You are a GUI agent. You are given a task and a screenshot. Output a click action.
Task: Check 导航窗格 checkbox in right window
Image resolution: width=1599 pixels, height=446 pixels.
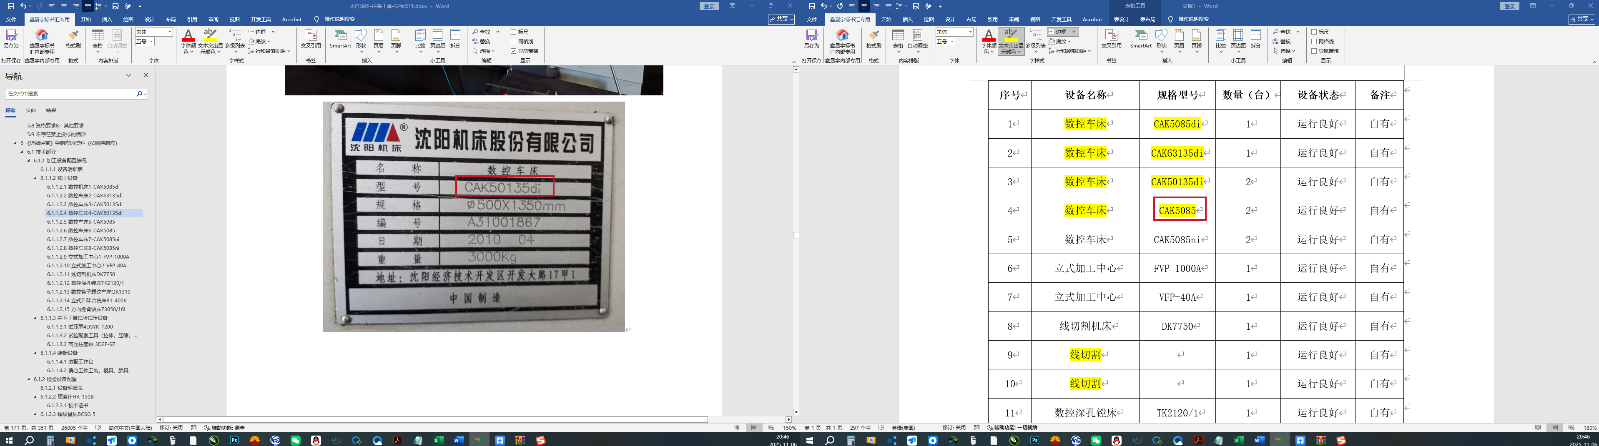pos(1314,51)
